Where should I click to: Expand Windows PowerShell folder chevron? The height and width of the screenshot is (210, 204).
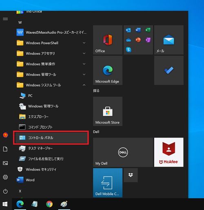84,43
